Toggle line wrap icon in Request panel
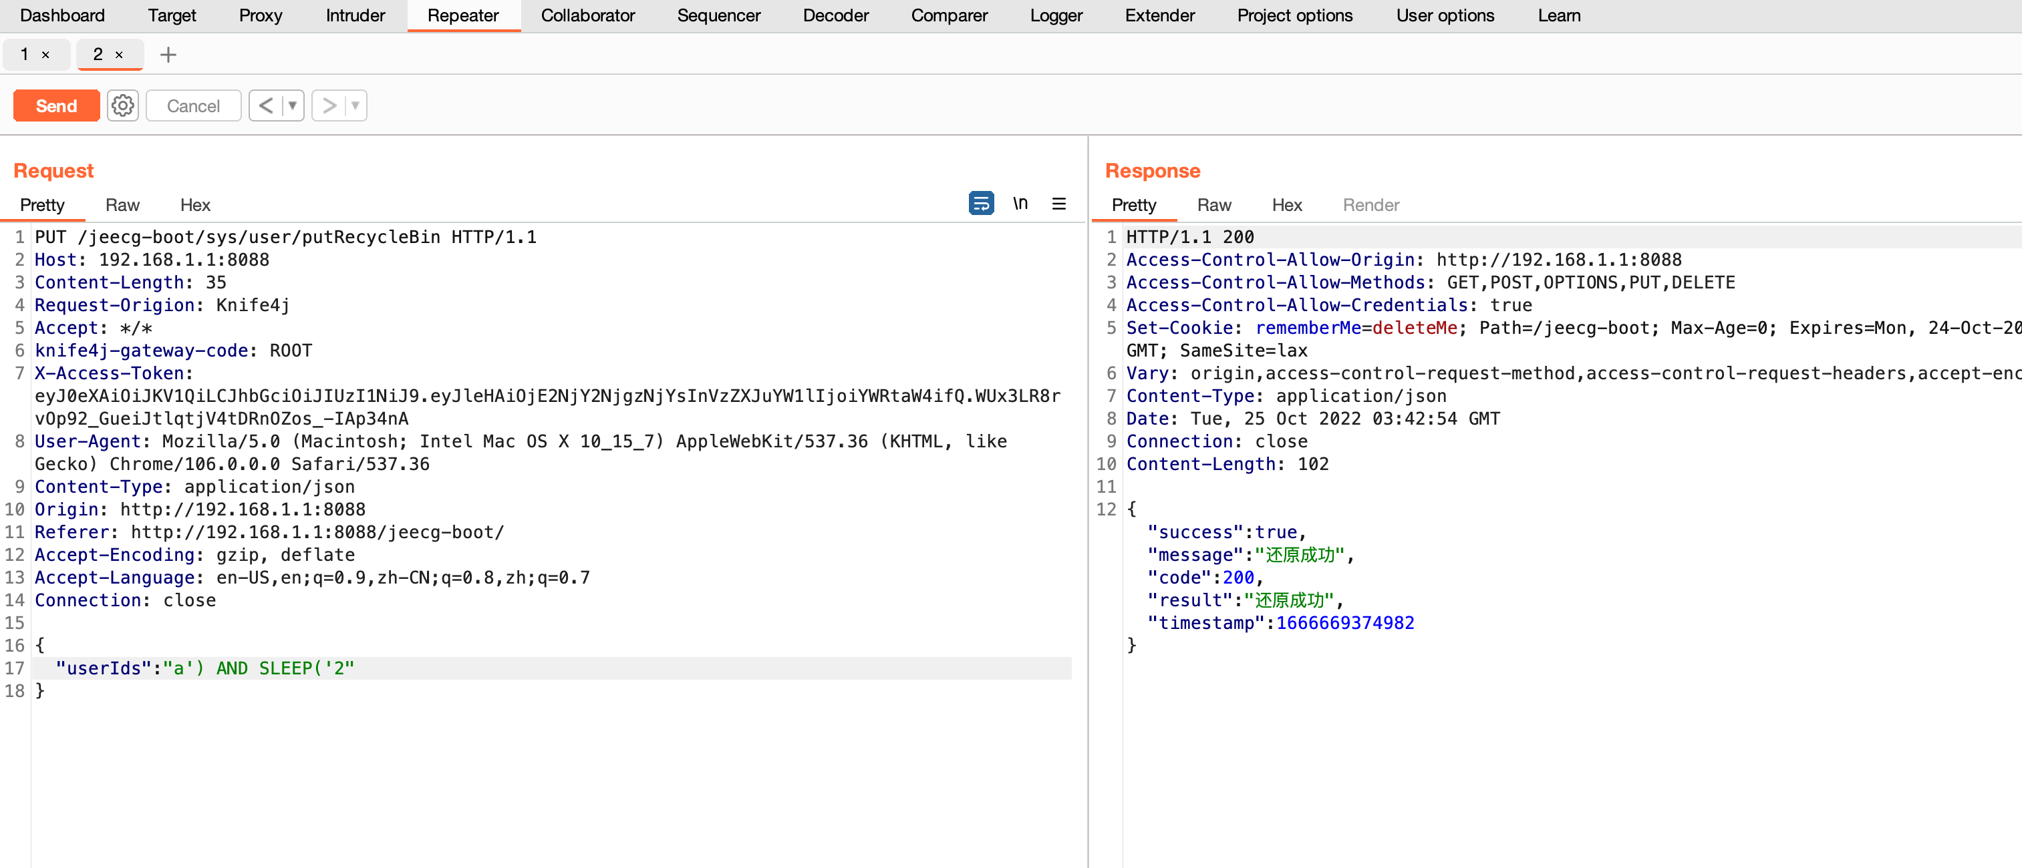 coord(980,204)
